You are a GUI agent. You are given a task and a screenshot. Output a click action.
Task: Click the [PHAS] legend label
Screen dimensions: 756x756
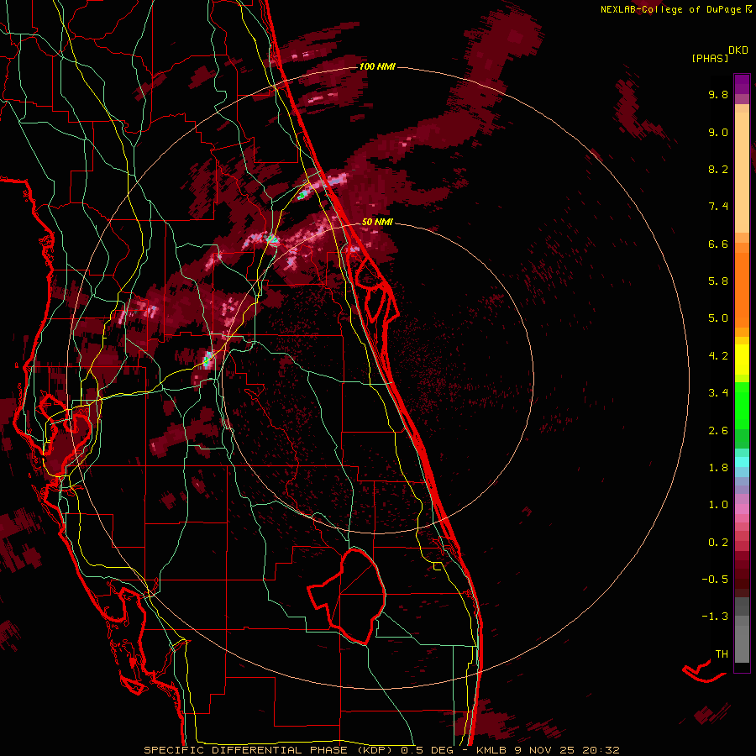tap(710, 59)
